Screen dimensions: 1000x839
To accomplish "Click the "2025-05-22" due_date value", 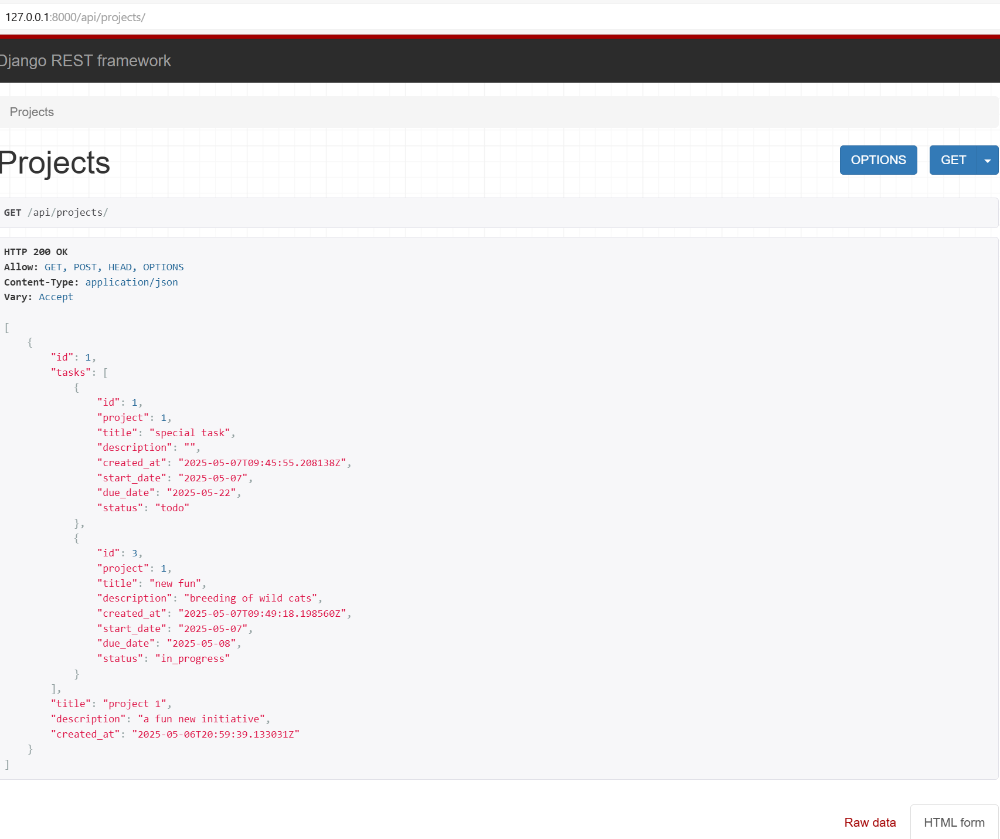I will point(201,492).
